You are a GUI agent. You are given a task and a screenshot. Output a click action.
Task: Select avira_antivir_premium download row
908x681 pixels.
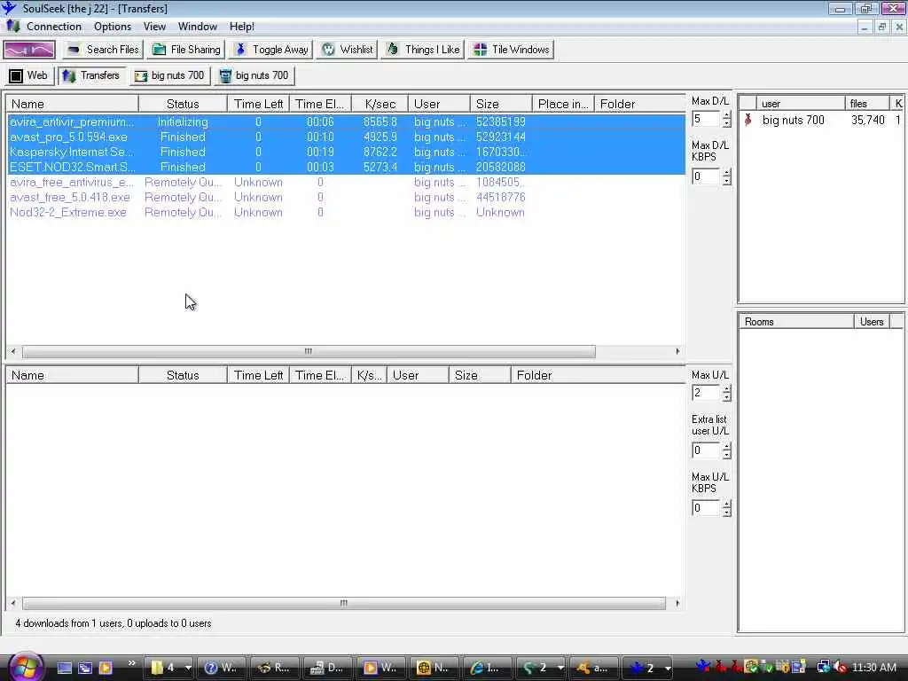[346, 122]
